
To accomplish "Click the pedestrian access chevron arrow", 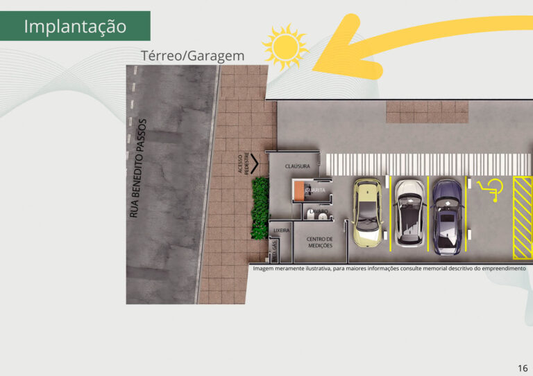I will (254, 163).
